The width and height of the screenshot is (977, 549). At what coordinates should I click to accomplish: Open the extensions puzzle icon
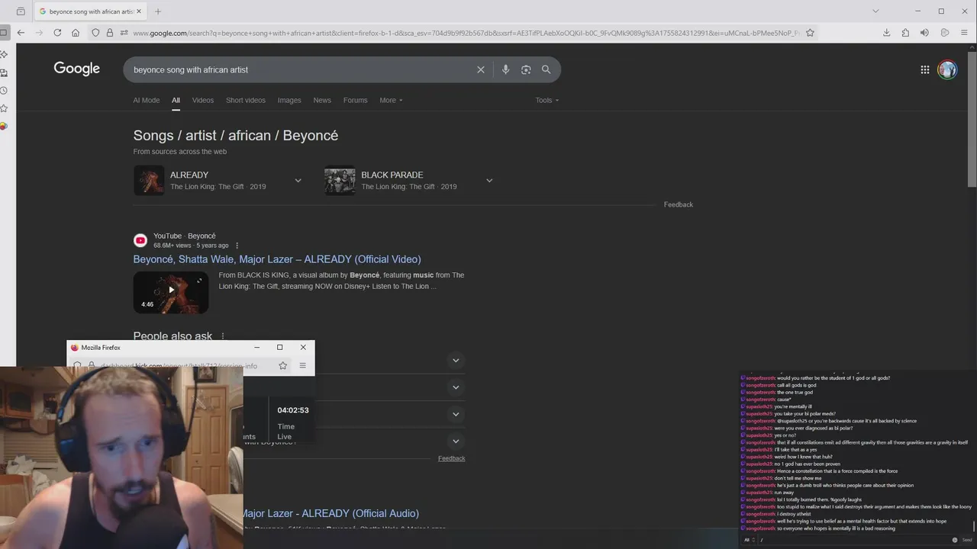[905, 33]
